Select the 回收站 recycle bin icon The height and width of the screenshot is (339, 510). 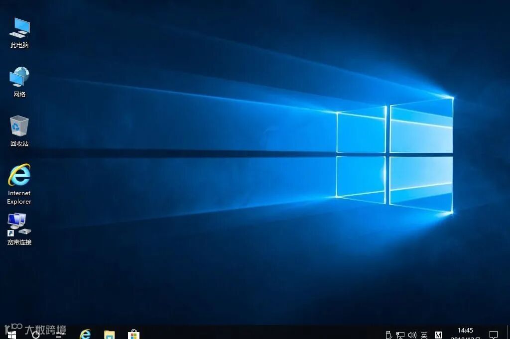19,131
